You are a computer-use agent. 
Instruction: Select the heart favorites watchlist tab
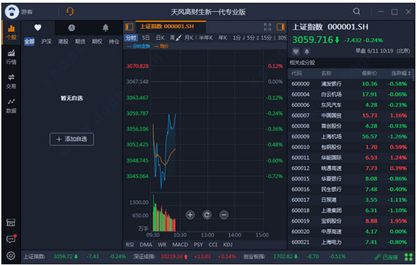38,28
